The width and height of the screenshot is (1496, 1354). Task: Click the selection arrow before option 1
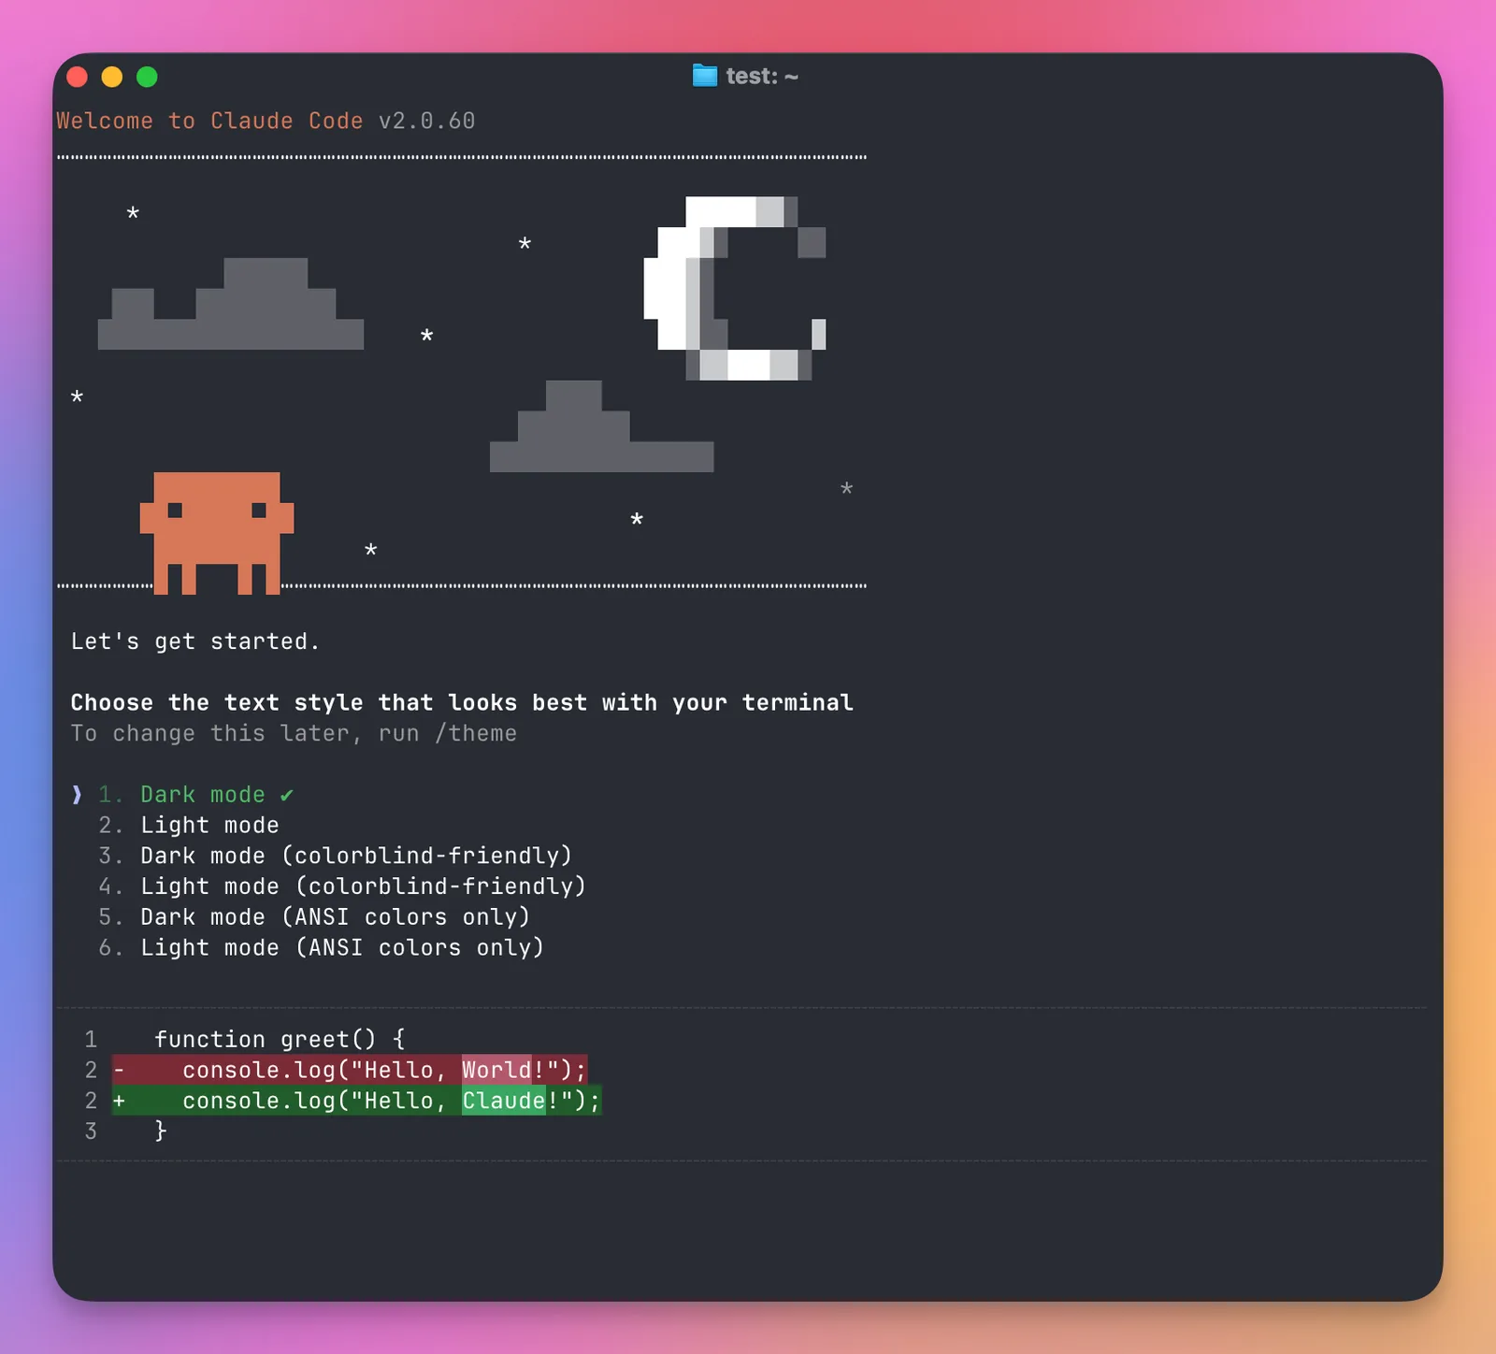point(77,795)
